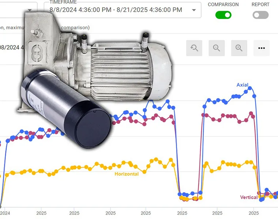Select the Horizontal series label
The width and height of the screenshot is (278, 219).
(x=127, y=174)
